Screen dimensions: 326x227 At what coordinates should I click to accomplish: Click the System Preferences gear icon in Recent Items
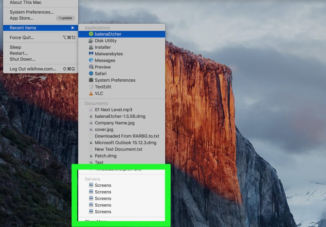(91, 80)
